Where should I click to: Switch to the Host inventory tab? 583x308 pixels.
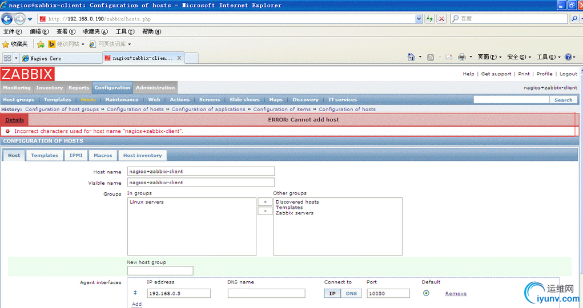tap(142, 155)
